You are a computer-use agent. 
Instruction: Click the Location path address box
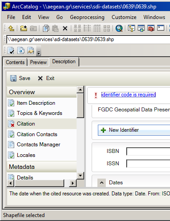point(88,39)
